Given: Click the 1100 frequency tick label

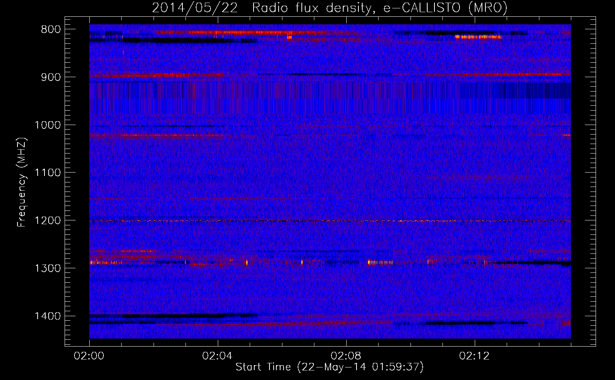Looking at the screenshot, I should (48, 173).
